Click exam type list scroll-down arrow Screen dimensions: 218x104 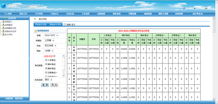(63, 75)
